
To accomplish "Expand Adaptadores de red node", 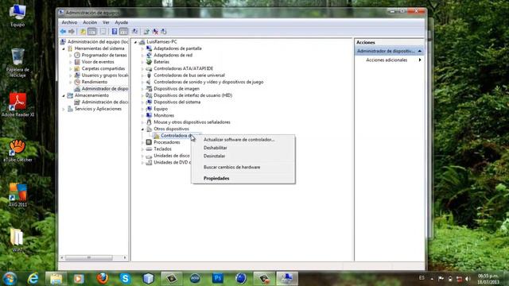I will tap(142, 56).
